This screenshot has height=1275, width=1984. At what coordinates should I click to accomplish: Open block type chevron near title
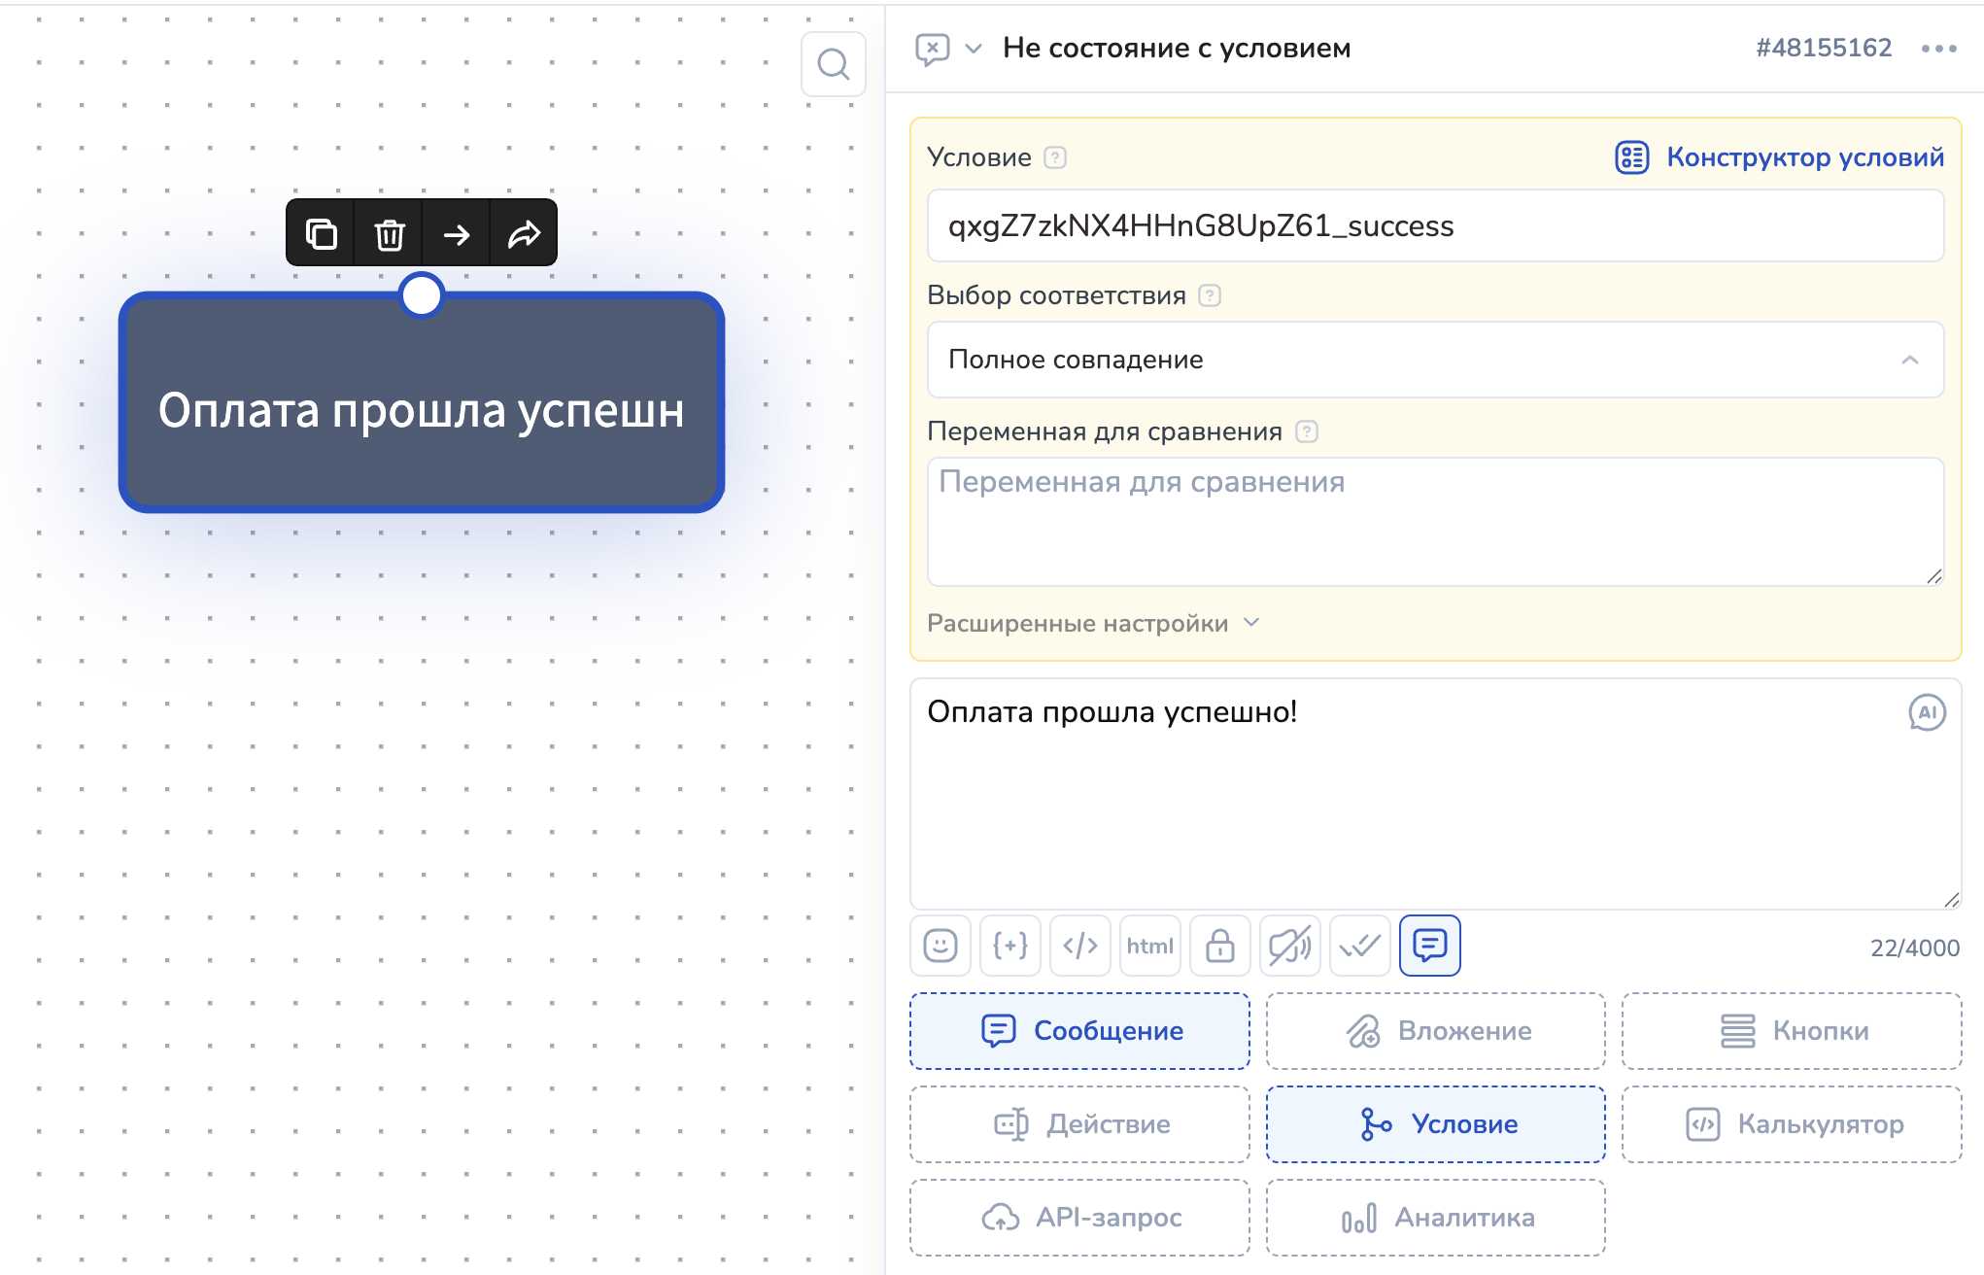(x=974, y=49)
